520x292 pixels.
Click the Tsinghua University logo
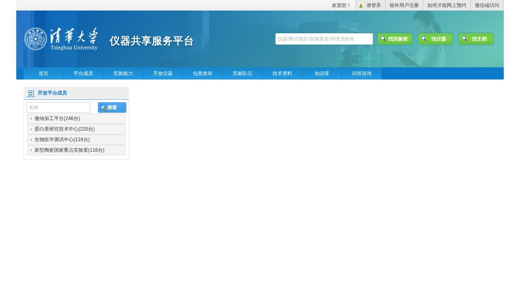pos(61,39)
